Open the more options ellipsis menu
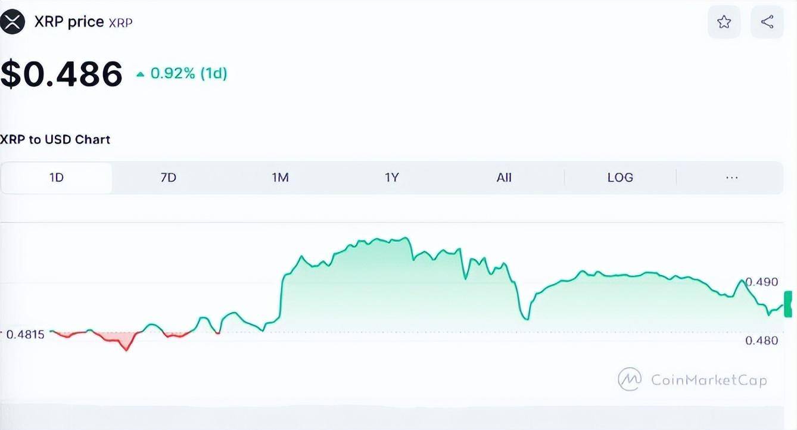797x430 pixels. tap(732, 177)
